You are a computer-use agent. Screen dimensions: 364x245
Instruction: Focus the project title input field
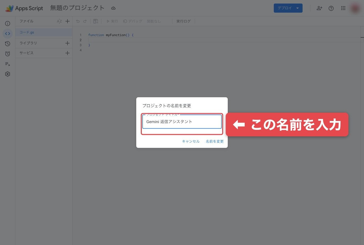point(182,122)
